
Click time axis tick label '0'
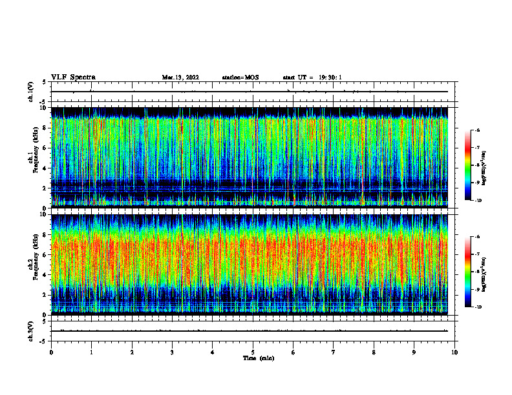tap(51, 352)
